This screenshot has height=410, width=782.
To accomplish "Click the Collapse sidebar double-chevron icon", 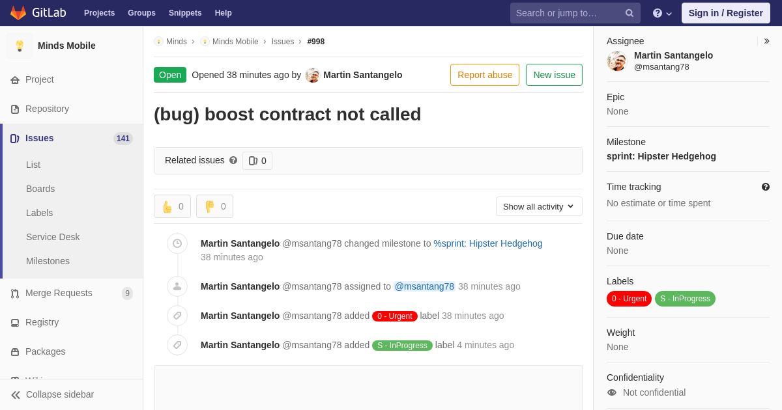I will (x=16, y=395).
